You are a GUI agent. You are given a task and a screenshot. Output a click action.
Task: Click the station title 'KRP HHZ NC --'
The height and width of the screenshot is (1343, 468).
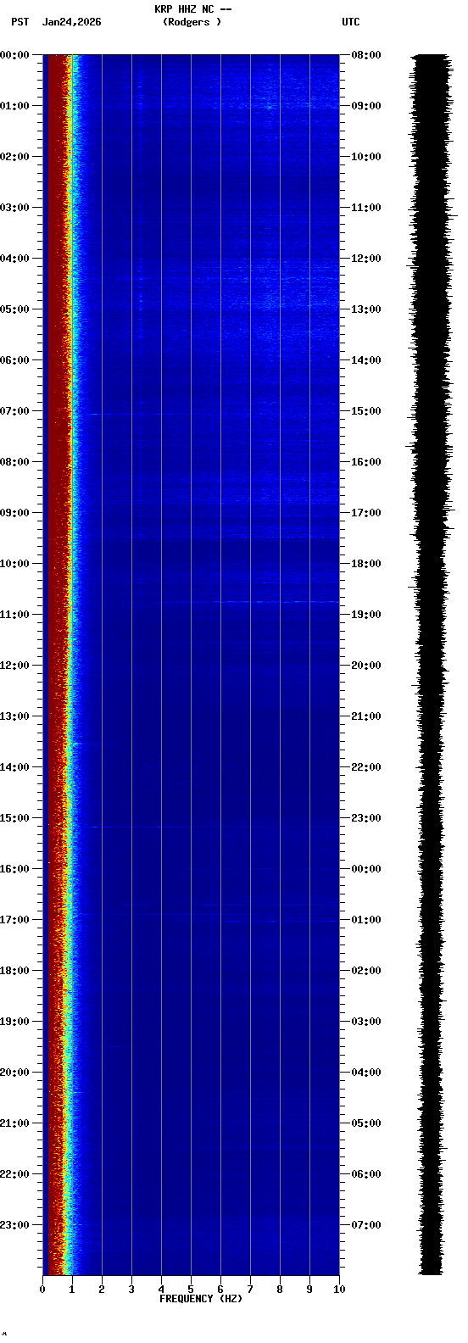[x=192, y=9]
